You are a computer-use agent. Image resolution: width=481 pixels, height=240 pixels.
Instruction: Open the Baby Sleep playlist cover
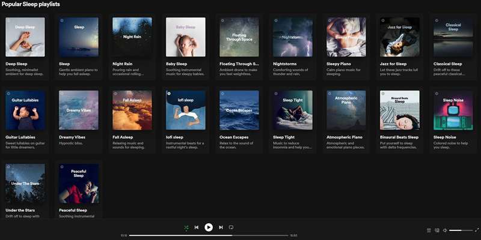(186, 37)
